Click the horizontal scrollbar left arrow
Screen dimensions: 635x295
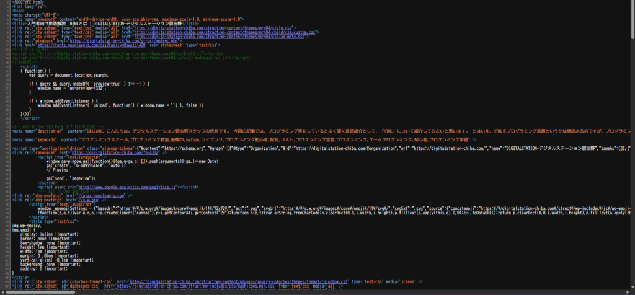[2, 292]
